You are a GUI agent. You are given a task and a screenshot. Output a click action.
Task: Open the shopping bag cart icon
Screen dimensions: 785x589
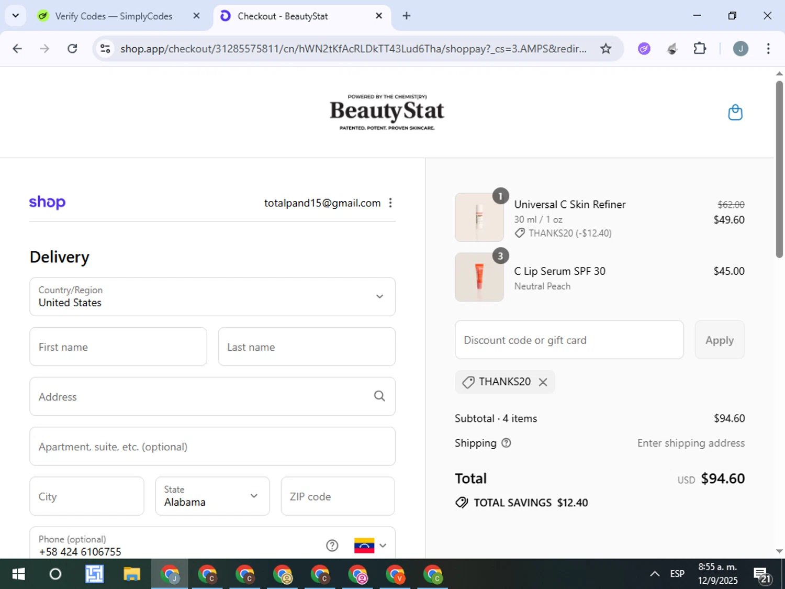coord(735,112)
